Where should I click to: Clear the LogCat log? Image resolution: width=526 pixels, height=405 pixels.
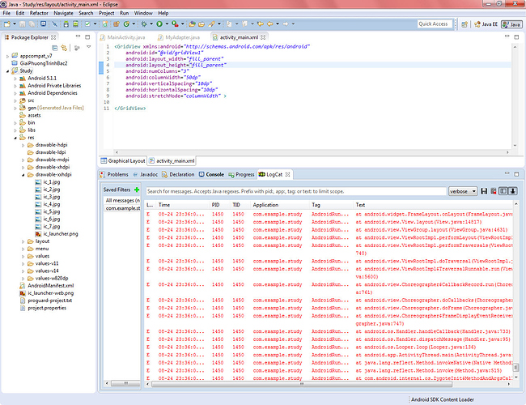click(x=493, y=191)
